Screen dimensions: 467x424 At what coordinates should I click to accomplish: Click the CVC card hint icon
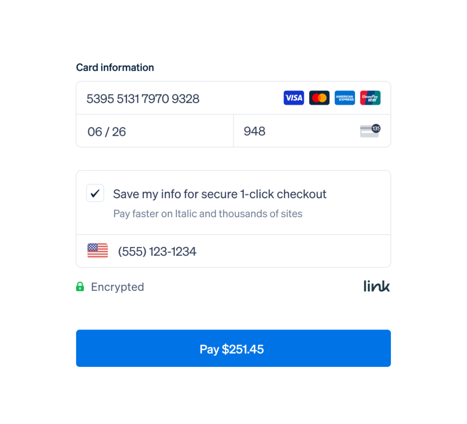[368, 131]
